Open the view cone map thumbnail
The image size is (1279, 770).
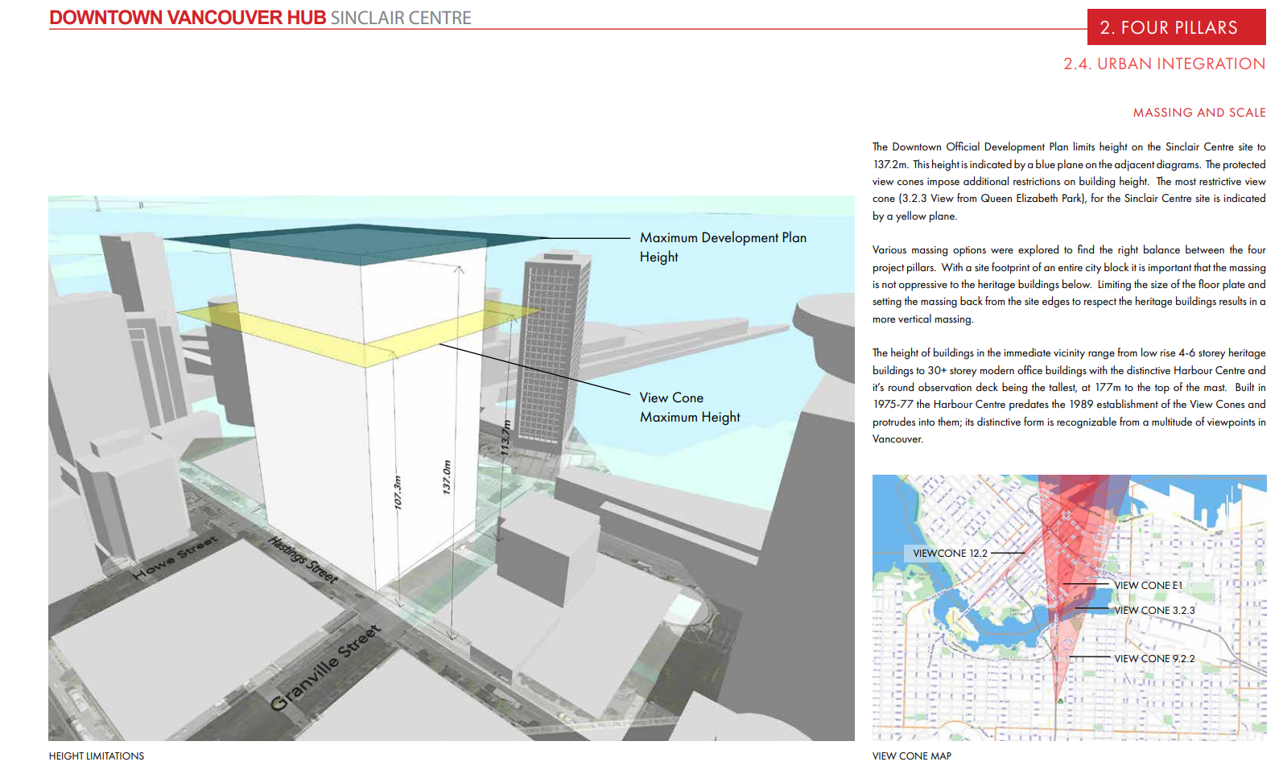[x=1070, y=607]
